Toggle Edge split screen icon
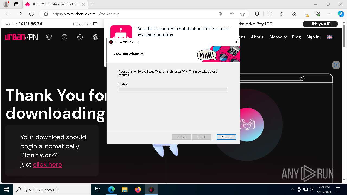Screen dimensions: 347x195 click(x=270, y=14)
